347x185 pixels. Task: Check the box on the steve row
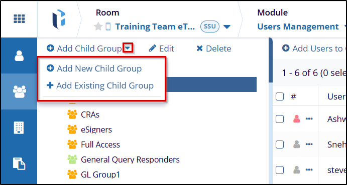pos(280,170)
